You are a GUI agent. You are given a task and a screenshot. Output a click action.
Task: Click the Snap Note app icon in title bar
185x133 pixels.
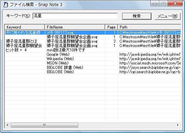(x=6, y=5)
